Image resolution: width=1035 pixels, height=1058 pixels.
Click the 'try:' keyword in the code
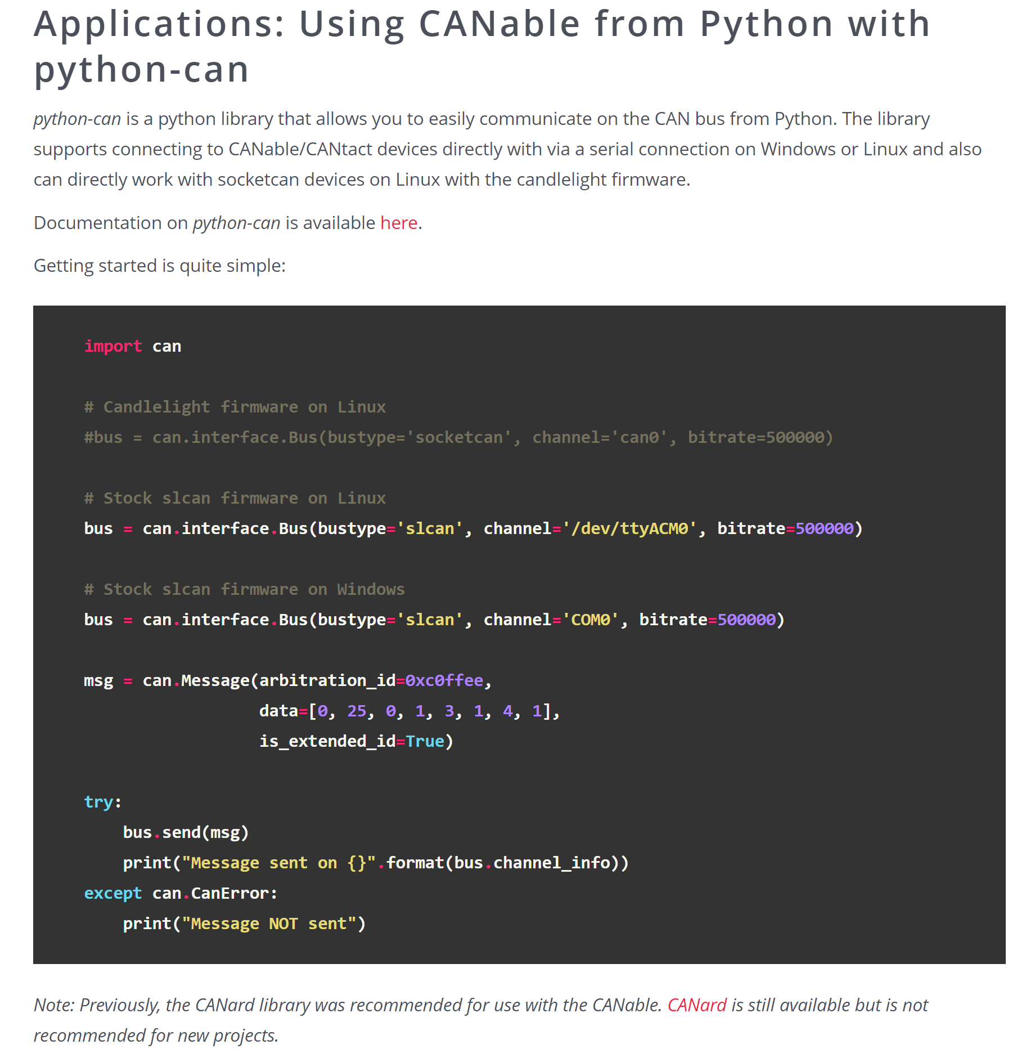tap(103, 802)
